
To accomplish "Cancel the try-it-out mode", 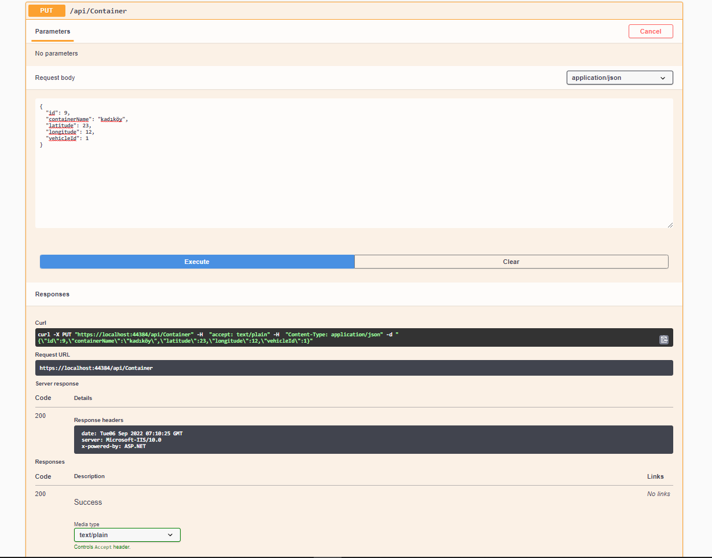I will [651, 31].
